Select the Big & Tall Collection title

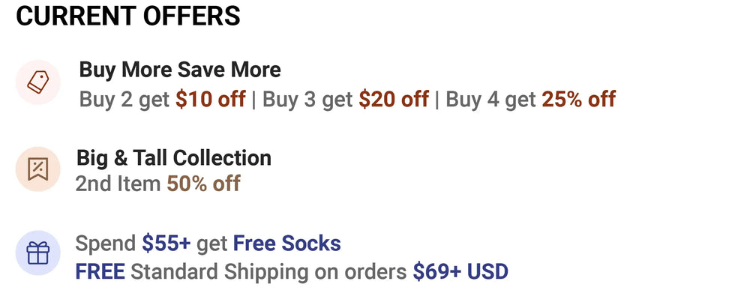(173, 158)
